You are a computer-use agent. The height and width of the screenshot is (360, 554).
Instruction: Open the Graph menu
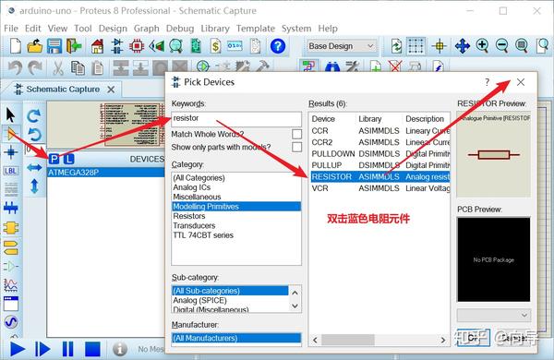(146, 29)
